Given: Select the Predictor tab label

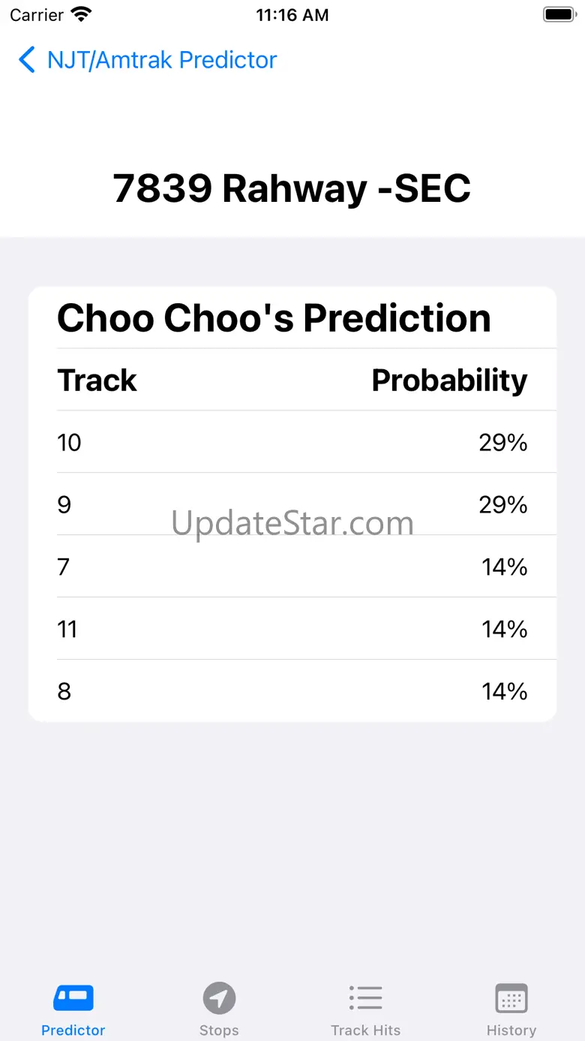Looking at the screenshot, I should [x=73, y=1030].
